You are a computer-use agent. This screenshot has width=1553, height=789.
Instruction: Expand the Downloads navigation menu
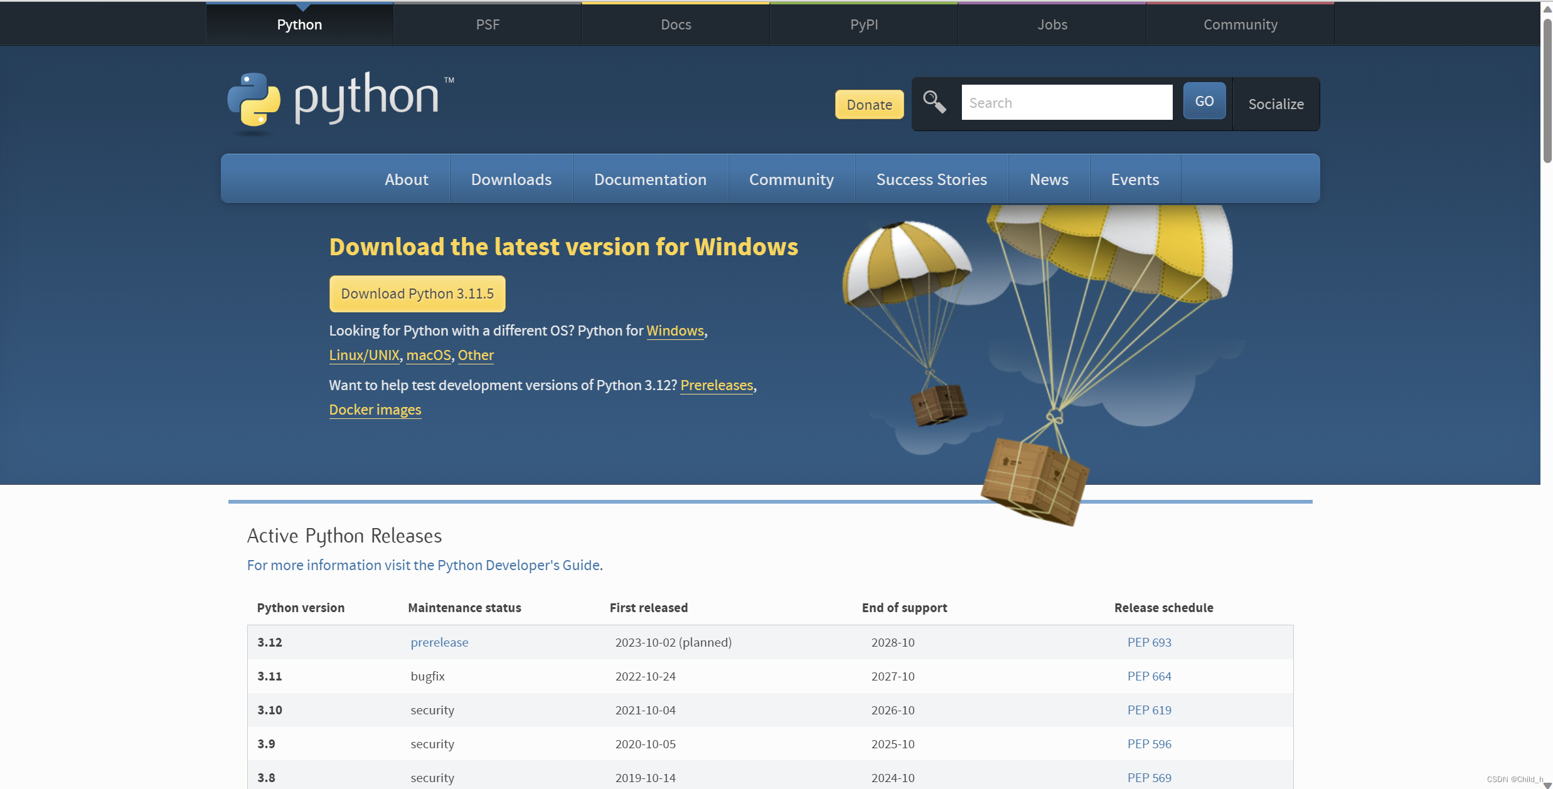511,179
